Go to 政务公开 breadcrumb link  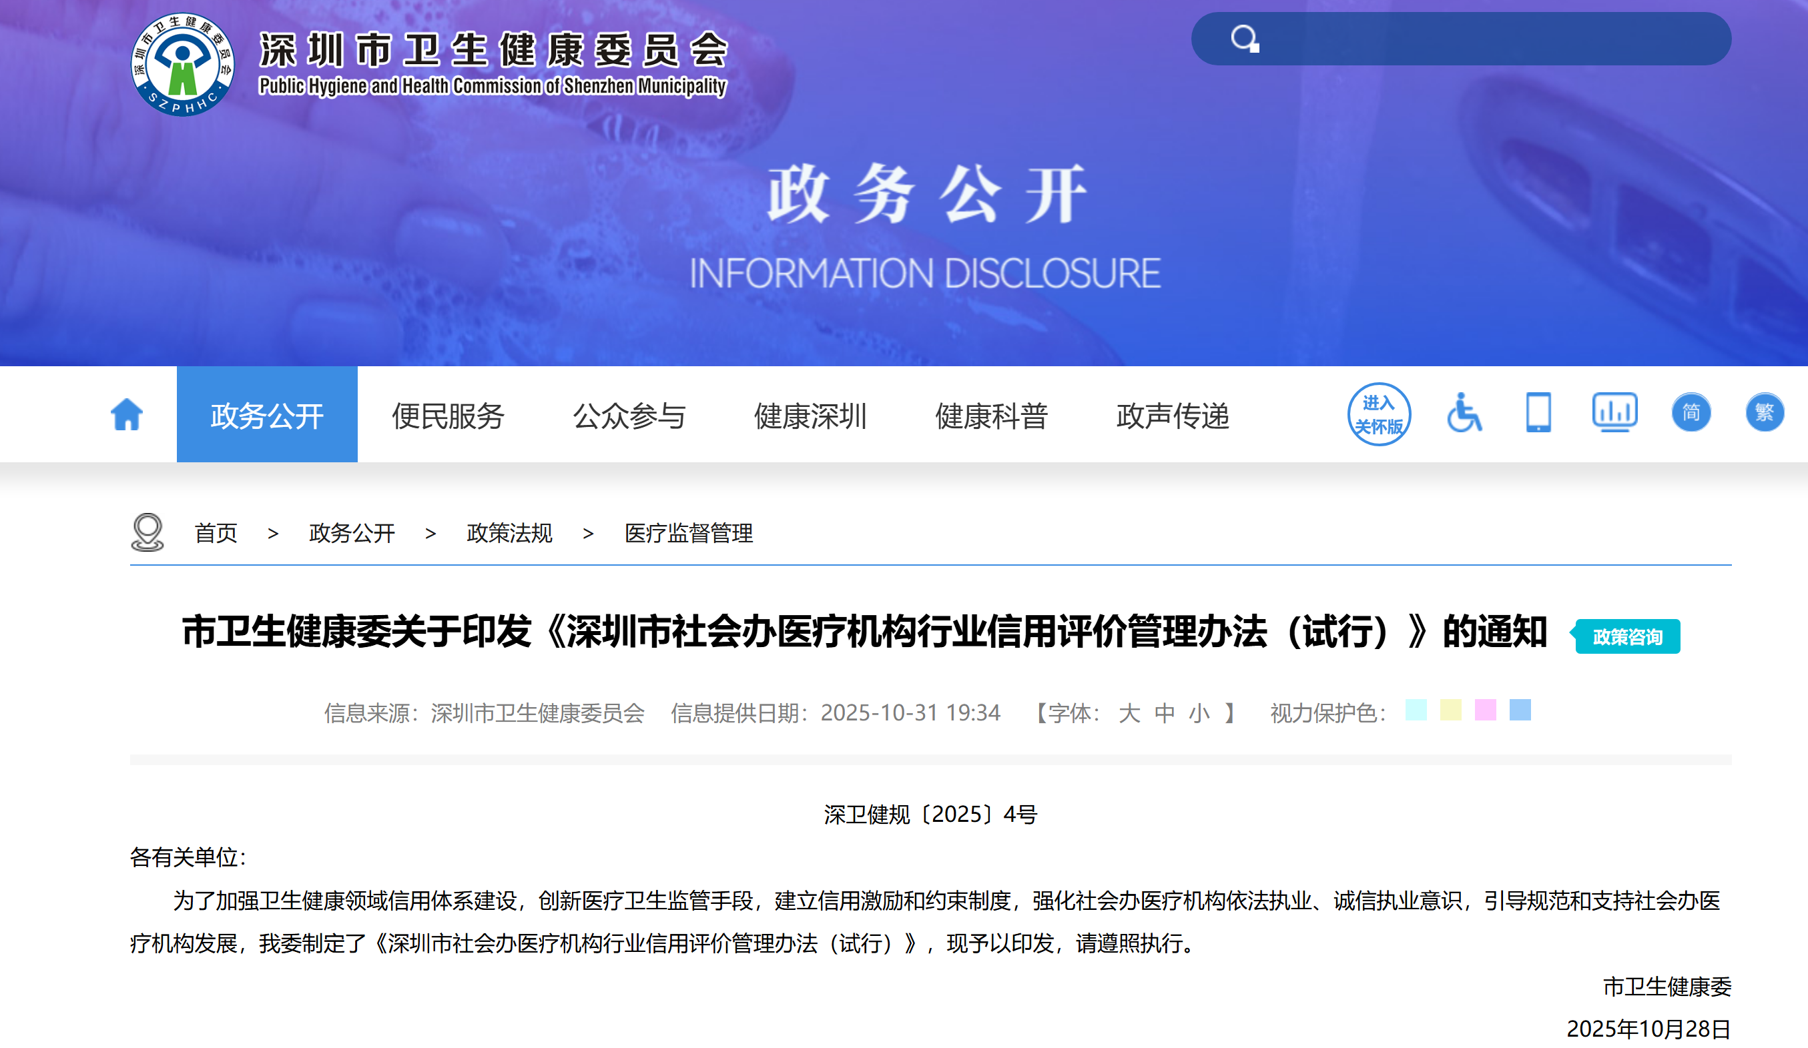pyautogui.click(x=352, y=533)
